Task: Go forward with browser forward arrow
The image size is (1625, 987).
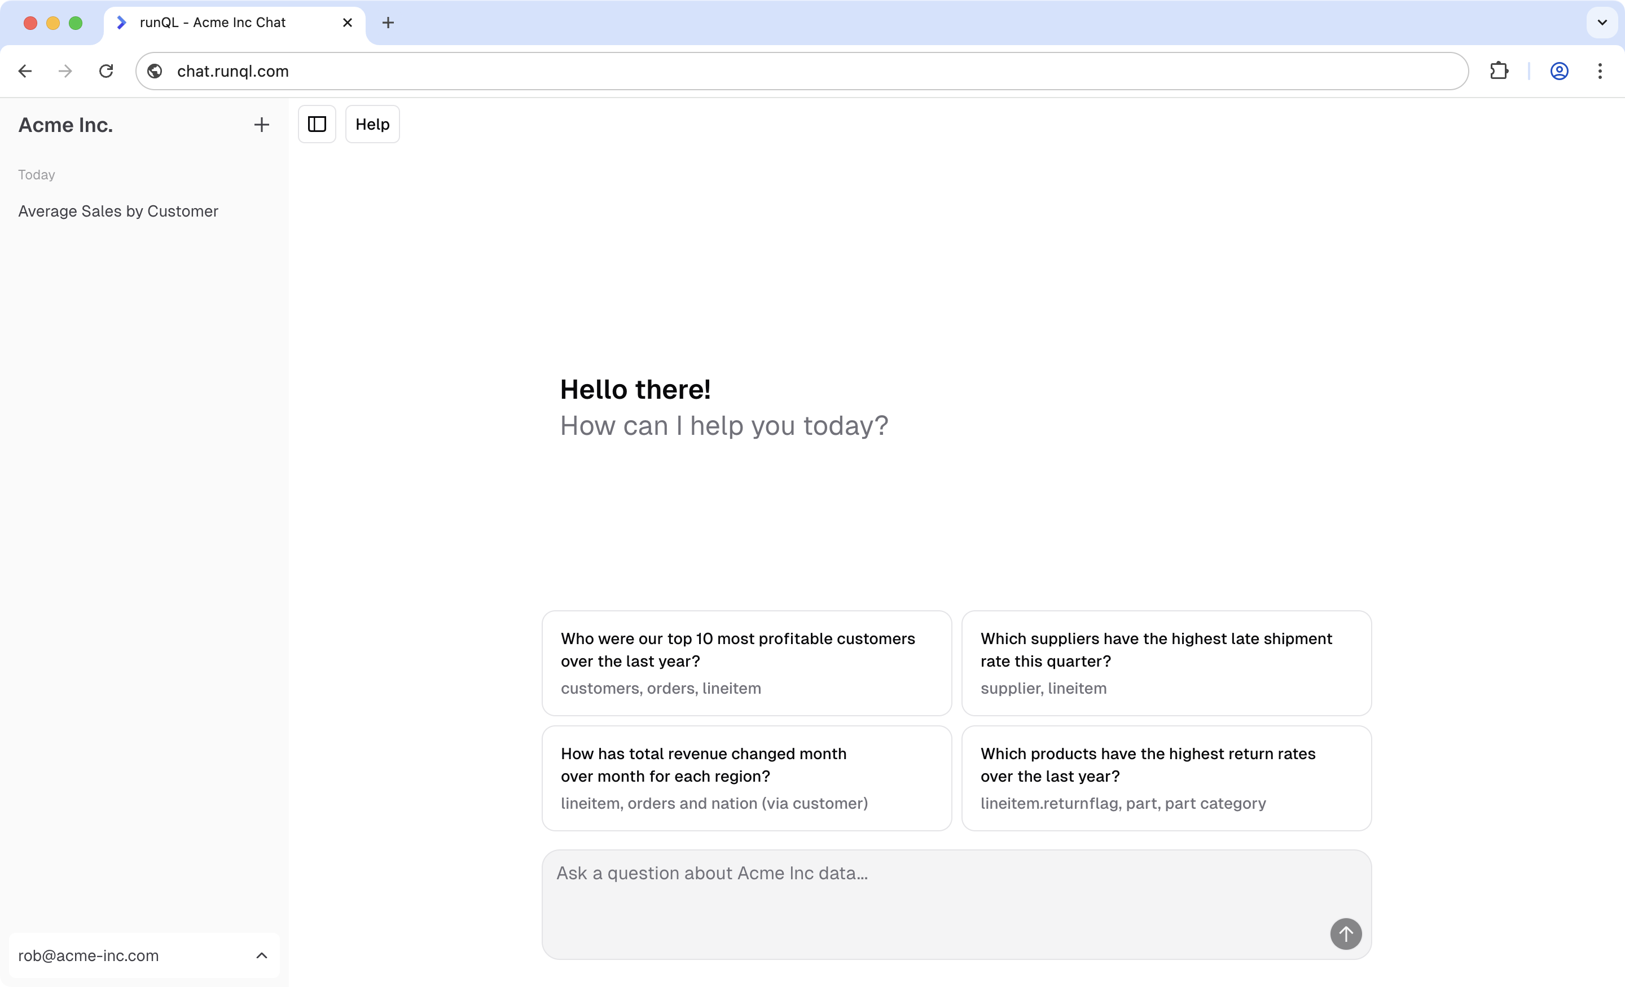Action: pos(65,71)
